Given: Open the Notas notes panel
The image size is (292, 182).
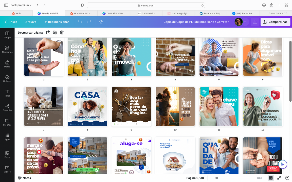Looking at the screenshot, I should tap(24, 178).
